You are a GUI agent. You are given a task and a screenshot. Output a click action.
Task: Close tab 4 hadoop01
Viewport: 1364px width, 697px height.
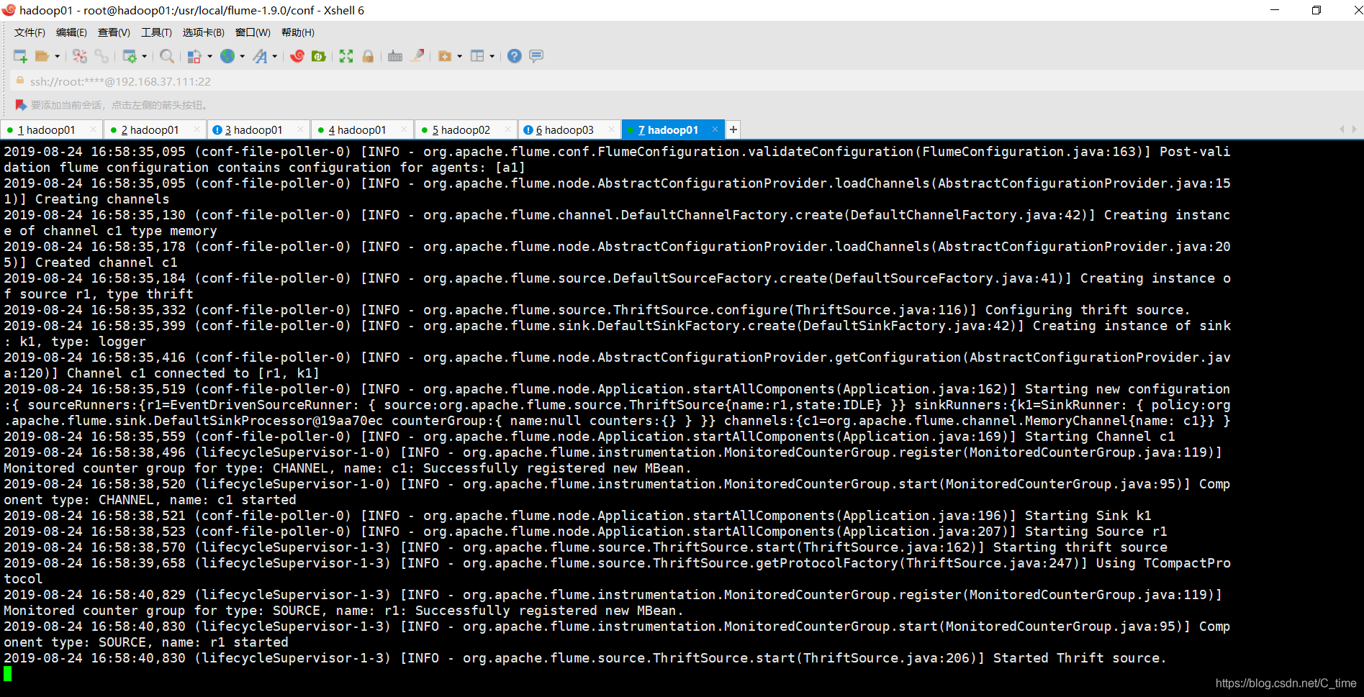404,129
